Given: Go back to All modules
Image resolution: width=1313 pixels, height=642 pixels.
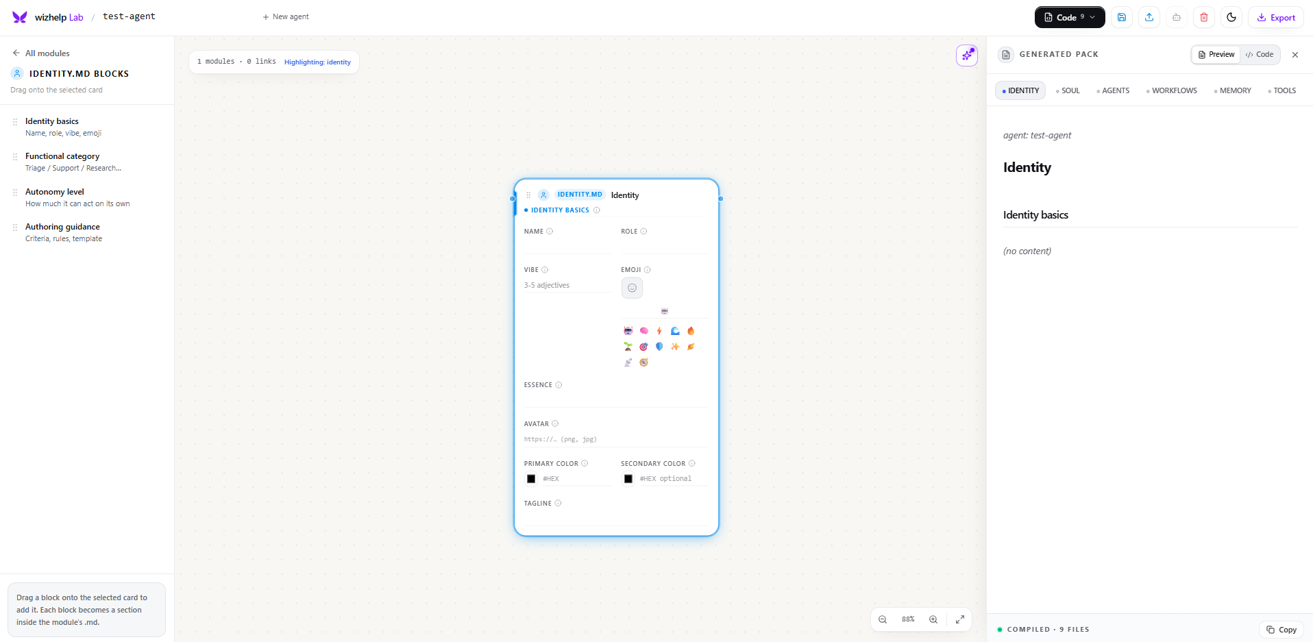Looking at the screenshot, I should coord(41,53).
